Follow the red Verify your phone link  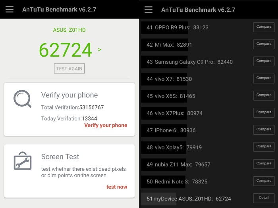[x=106, y=125]
